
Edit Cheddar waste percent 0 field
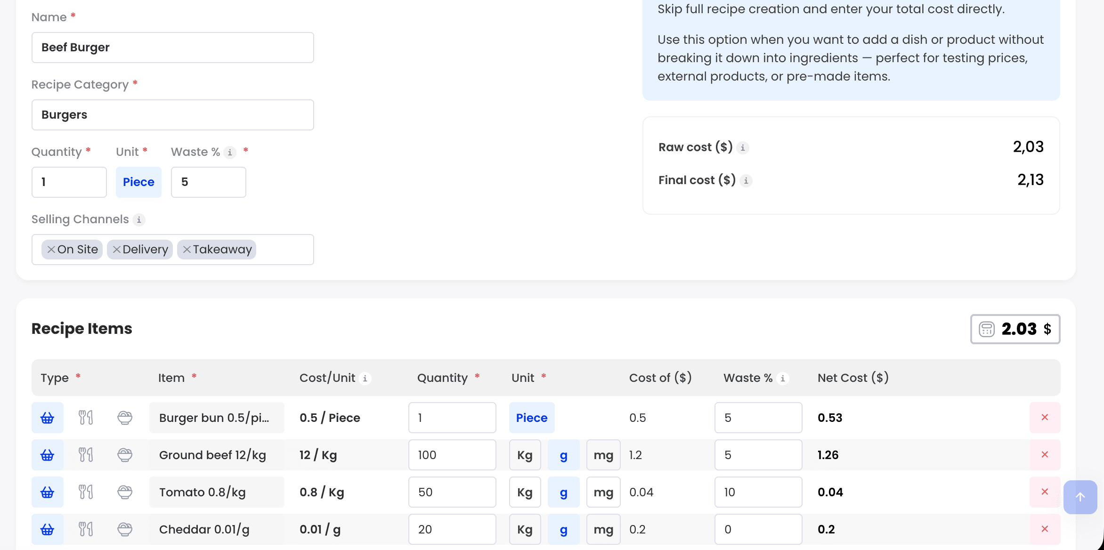tap(758, 529)
